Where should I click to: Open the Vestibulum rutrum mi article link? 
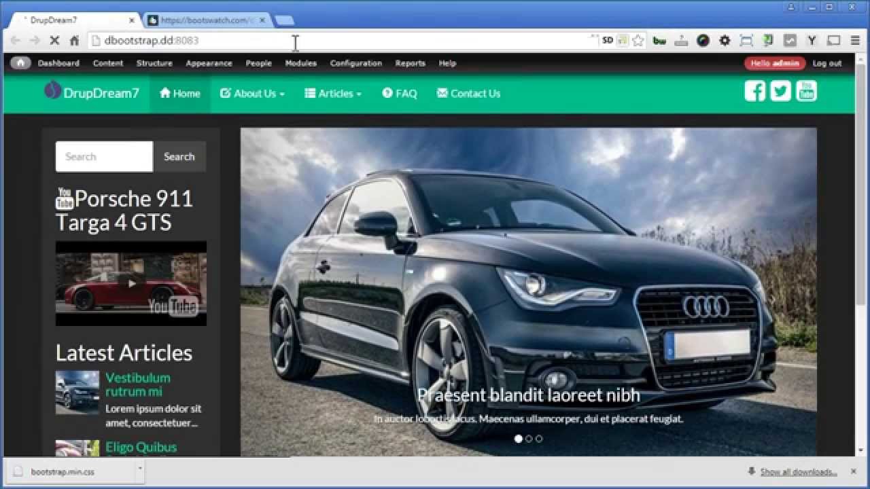[138, 384]
